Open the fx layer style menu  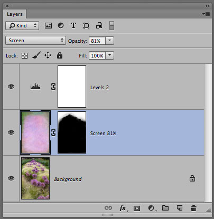pyautogui.click(x=123, y=208)
